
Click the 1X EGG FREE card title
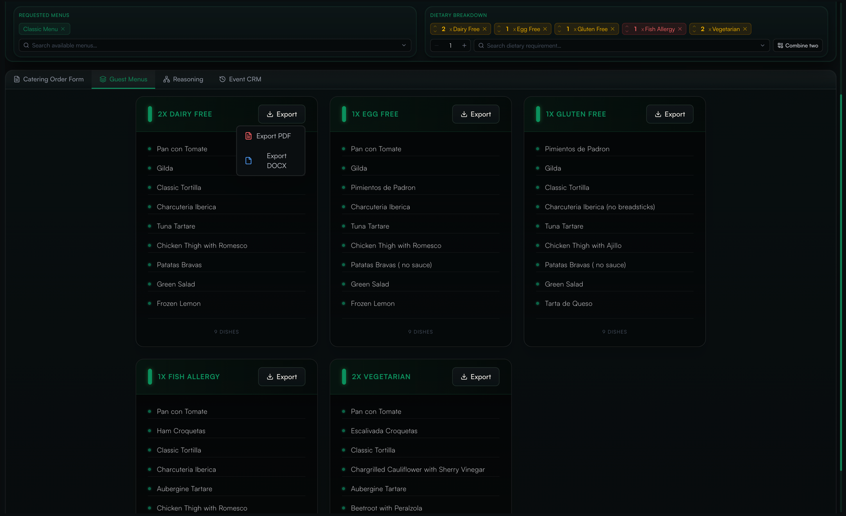coord(375,114)
